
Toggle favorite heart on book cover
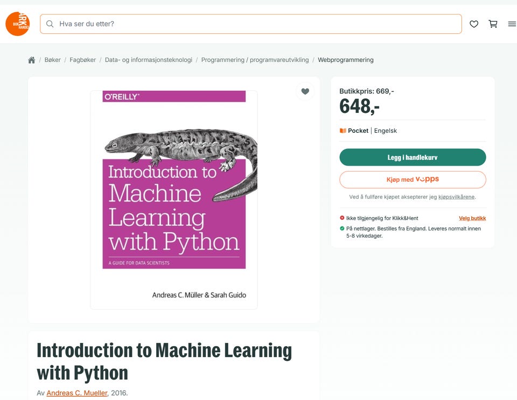click(305, 91)
